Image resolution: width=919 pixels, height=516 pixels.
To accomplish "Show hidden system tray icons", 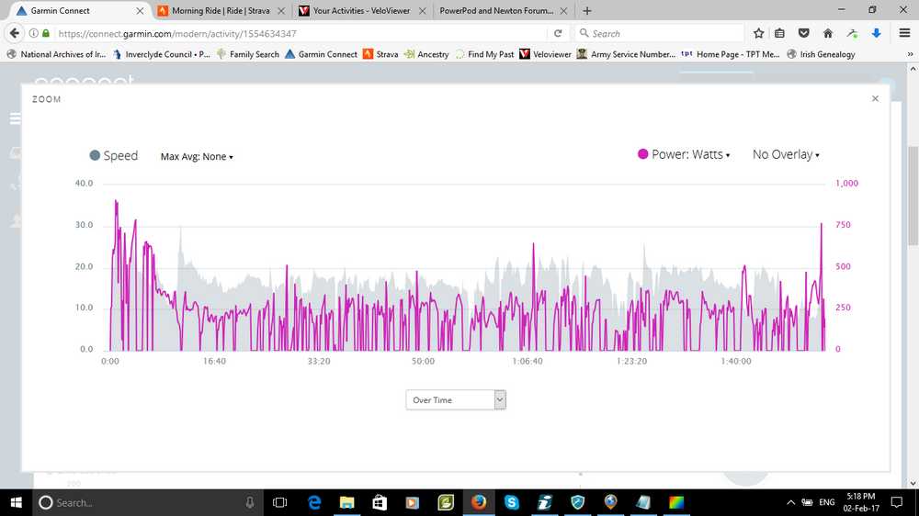I will click(x=790, y=502).
